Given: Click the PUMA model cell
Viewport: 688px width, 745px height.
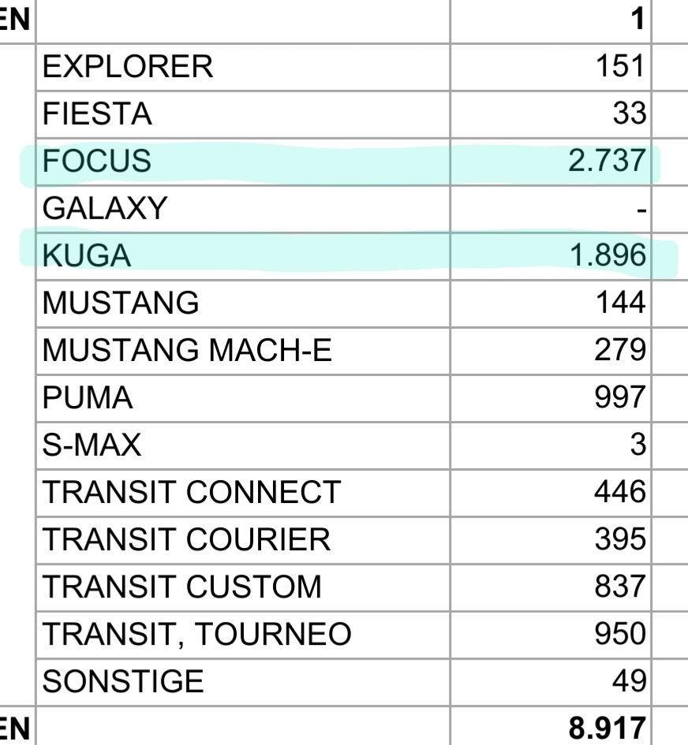Looking at the screenshot, I should (243, 398).
